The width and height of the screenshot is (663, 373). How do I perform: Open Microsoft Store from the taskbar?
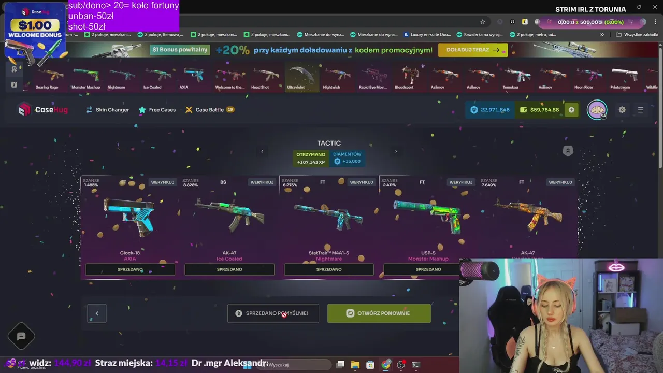[x=370, y=365]
